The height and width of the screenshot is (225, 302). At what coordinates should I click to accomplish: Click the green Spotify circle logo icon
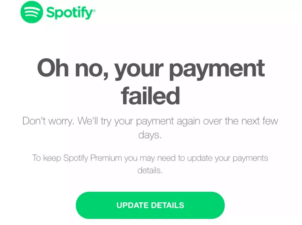[32, 12]
